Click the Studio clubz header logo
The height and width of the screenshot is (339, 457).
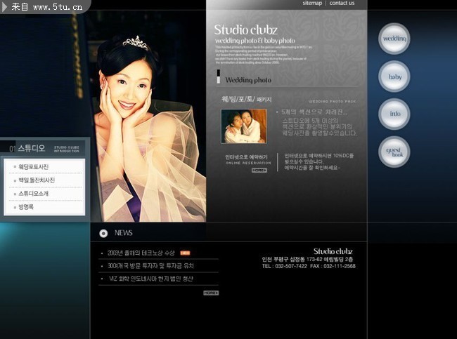(x=245, y=30)
